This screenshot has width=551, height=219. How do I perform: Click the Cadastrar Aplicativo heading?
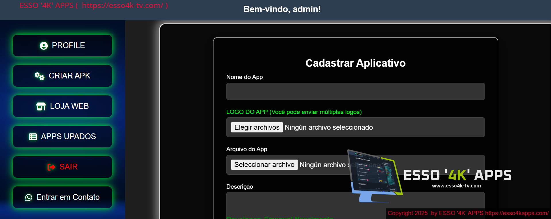(x=355, y=63)
